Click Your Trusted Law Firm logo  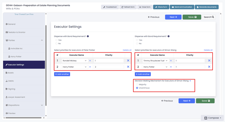pos(24,14)
